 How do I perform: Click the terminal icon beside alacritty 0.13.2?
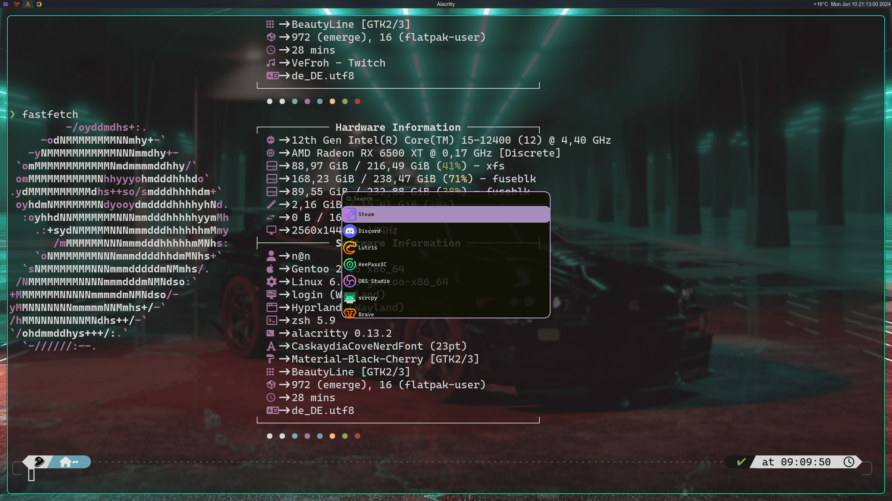pos(270,333)
